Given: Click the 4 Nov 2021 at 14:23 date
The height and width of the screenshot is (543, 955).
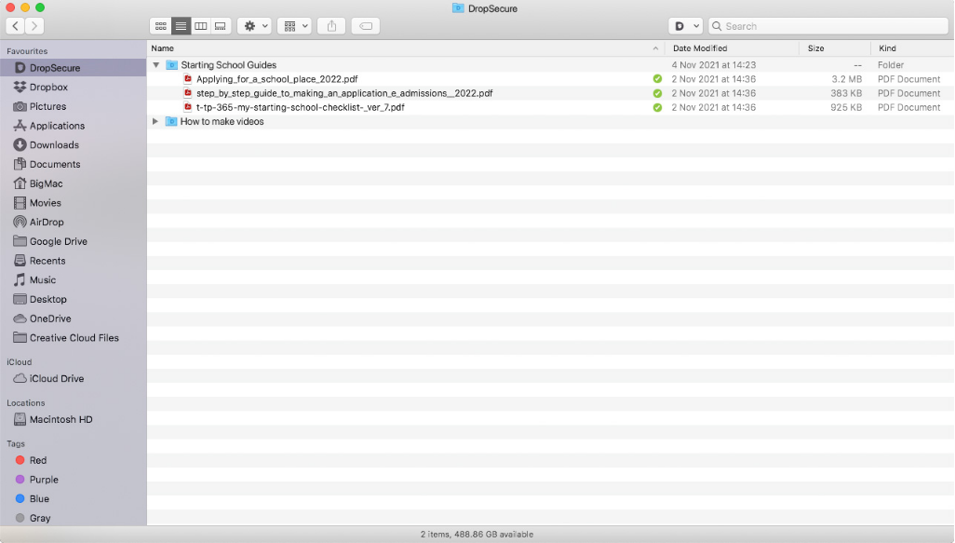Looking at the screenshot, I should coord(714,64).
